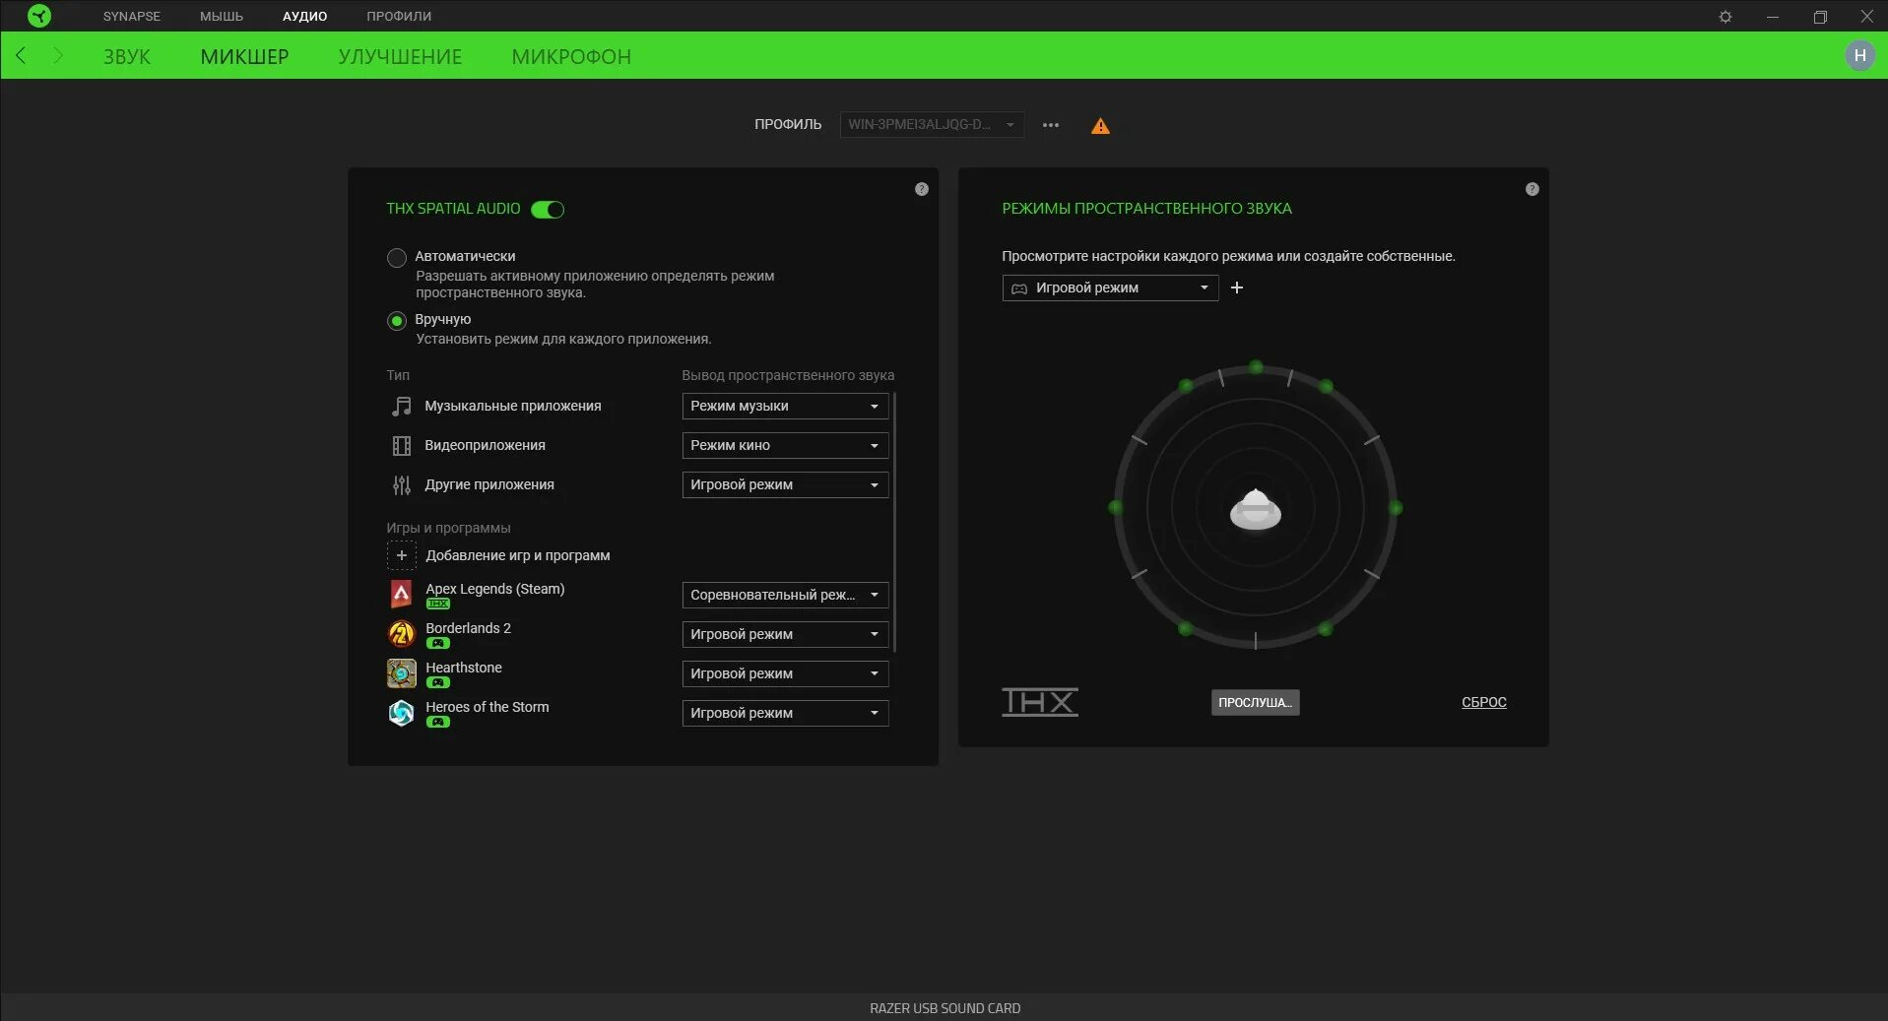The width and height of the screenshot is (1888, 1021).
Task: Open Borderlands 2 spatial mode dropdown
Action: click(x=785, y=634)
